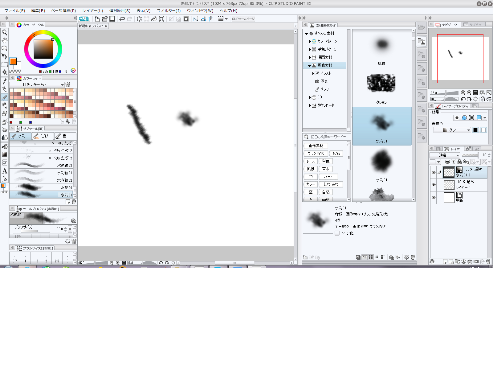The height and width of the screenshot is (370, 493).
Task: Click the text tool icon
Action: [5, 171]
